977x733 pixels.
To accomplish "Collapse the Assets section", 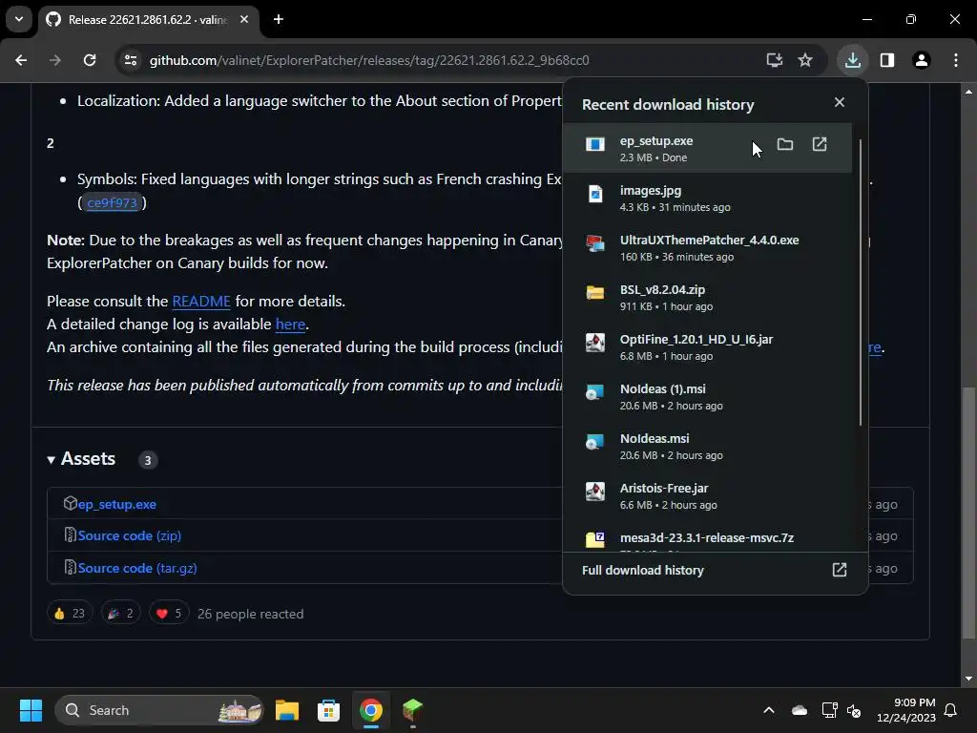I will click(82, 459).
